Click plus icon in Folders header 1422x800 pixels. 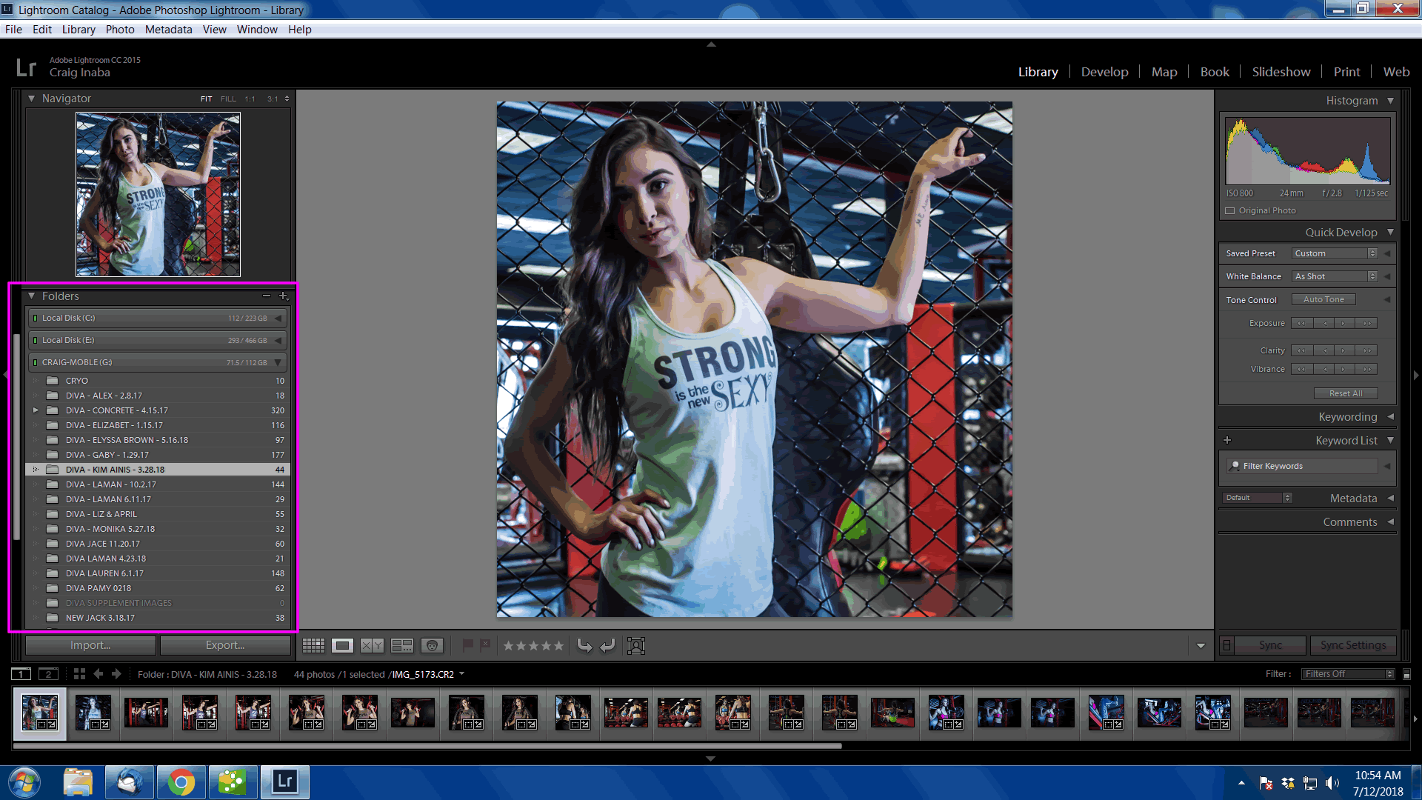(x=283, y=296)
